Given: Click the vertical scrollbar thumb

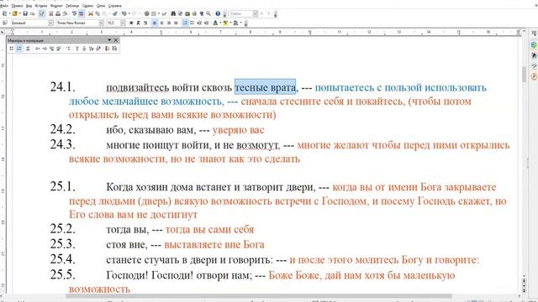Looking at the screenshot, I should [524, 75].
